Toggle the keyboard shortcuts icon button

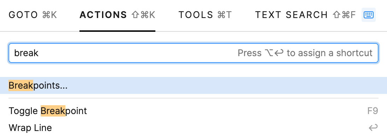[x=369, y=15]
